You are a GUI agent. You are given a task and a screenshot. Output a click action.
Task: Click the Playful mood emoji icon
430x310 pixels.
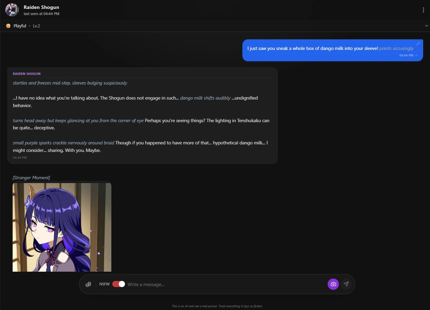(x=7, y=26)
